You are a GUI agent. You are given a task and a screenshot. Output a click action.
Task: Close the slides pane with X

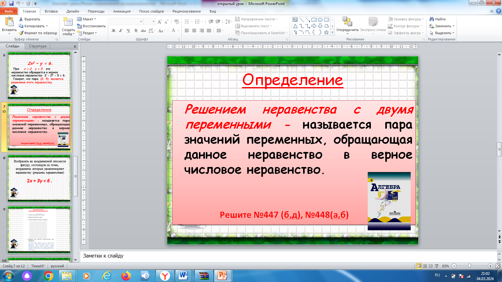[x=75, y=46]
